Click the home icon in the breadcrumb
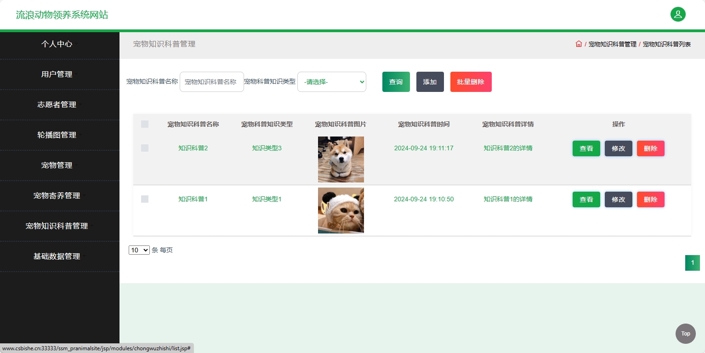Screen dimensions: 705x353 pyautogui.click(x=579, y=44)
